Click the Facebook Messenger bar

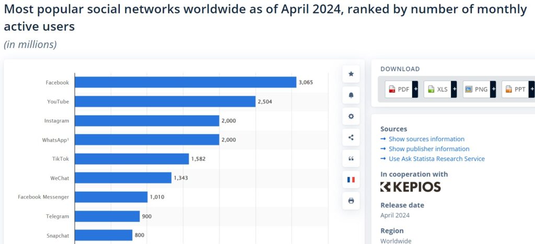click(x=111, y=197)
